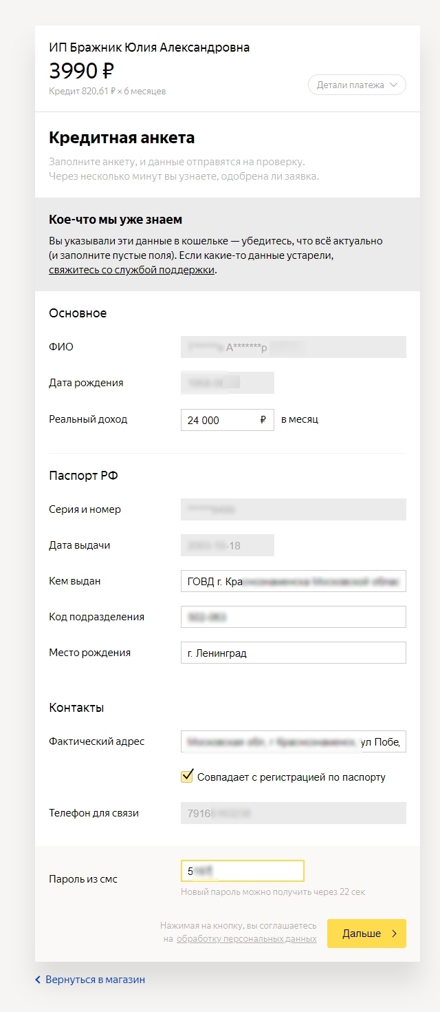This screenshot has width=440, height=1012.
Task: Click the Дата выдачи field
Action: (x=228, y=545)
